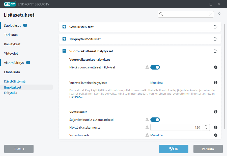
Task: Click user icon beside Sulje viestiruudut automaattisesti
Action: click(147, 120)
